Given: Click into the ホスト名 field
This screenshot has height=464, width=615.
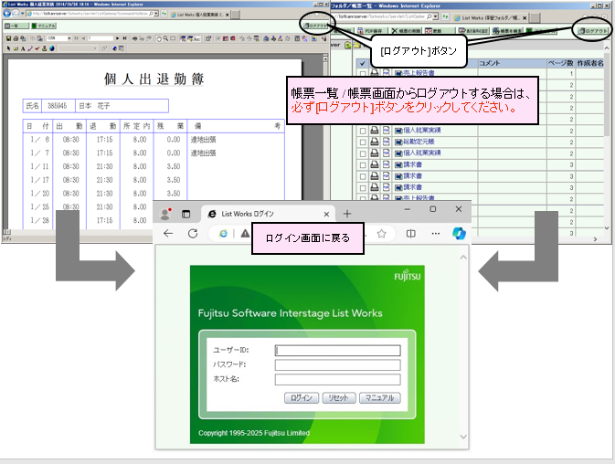Looking at the screenshot, I should click(338, 379).
